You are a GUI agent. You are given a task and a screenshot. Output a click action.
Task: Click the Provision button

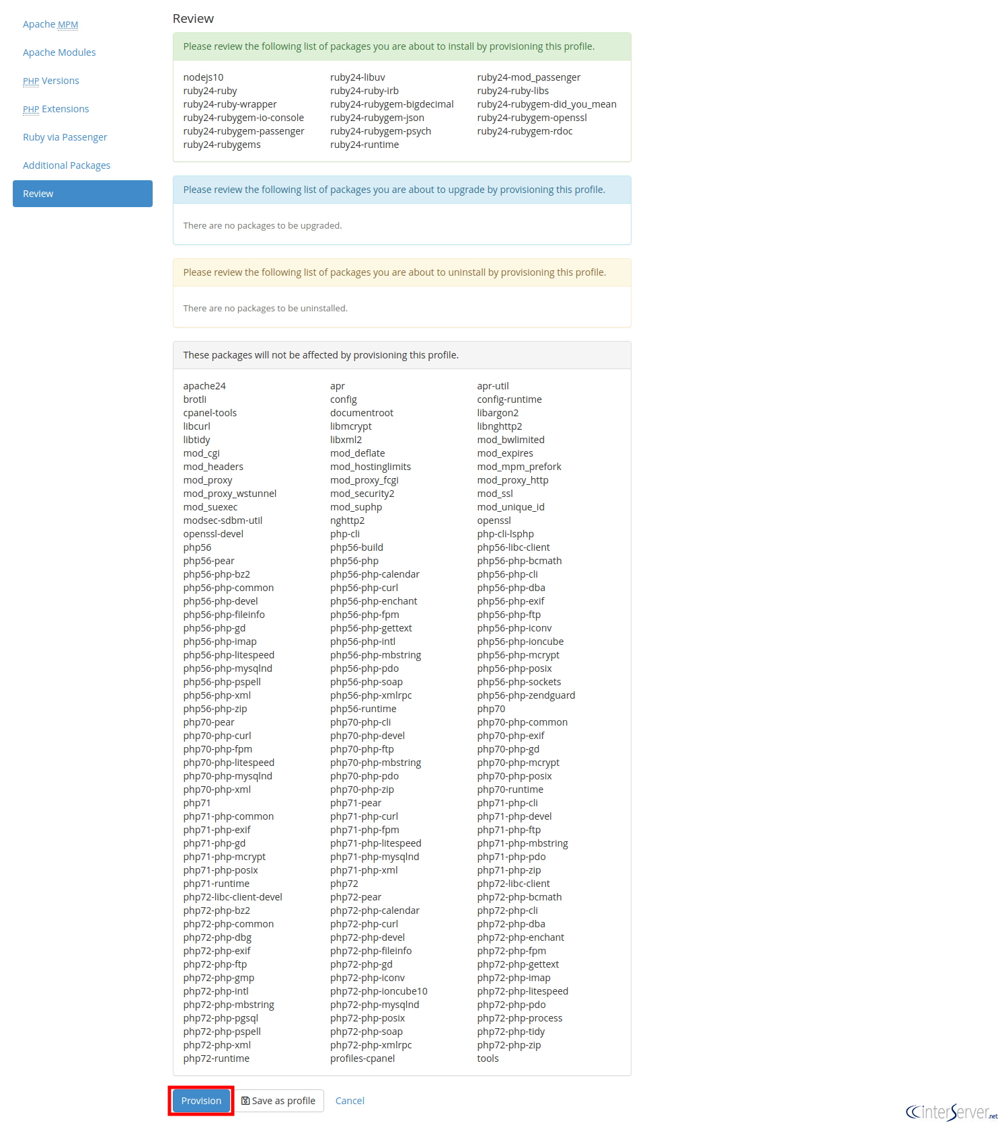coord(201,1101)
